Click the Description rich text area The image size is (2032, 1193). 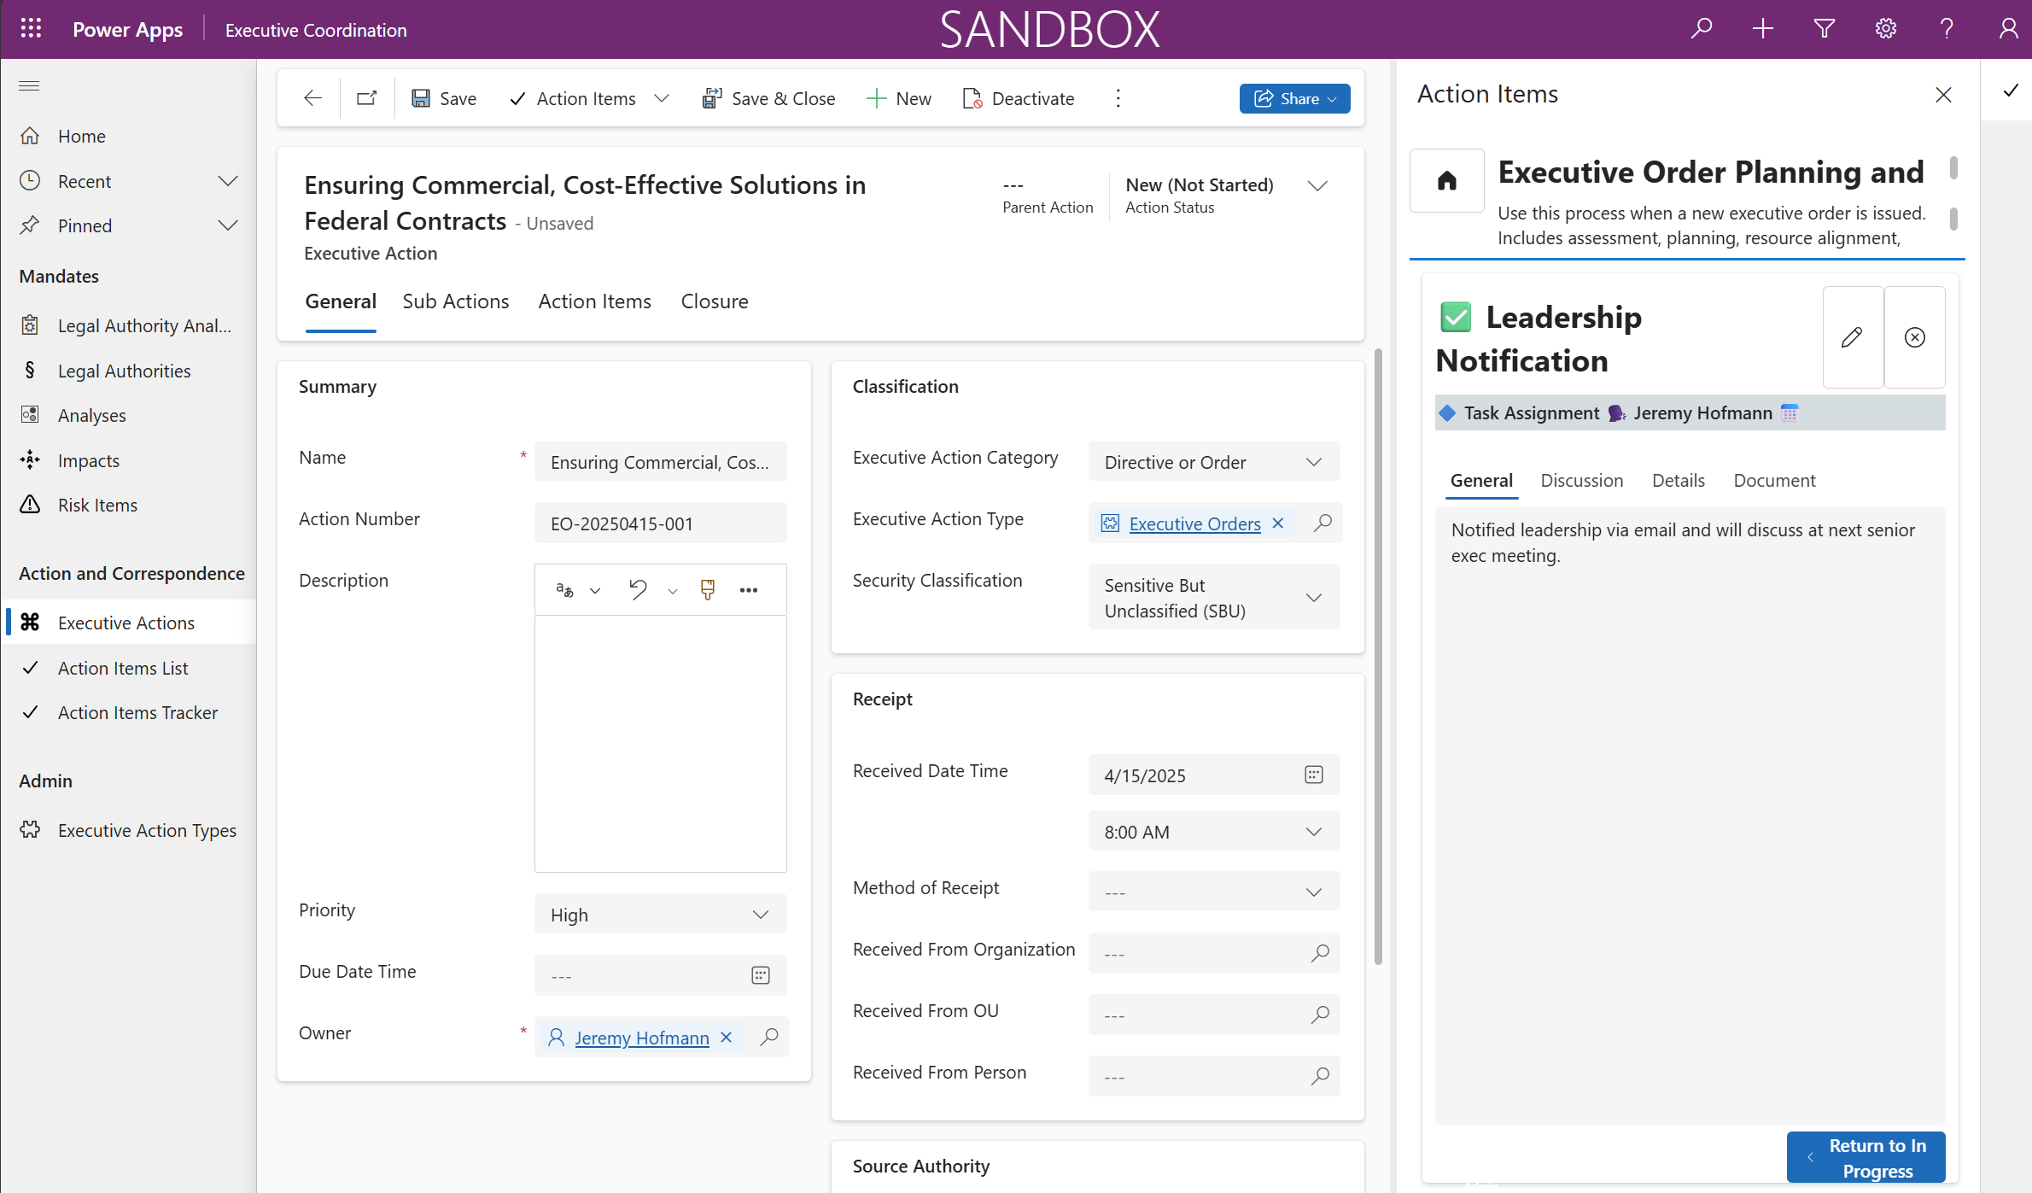660,743
